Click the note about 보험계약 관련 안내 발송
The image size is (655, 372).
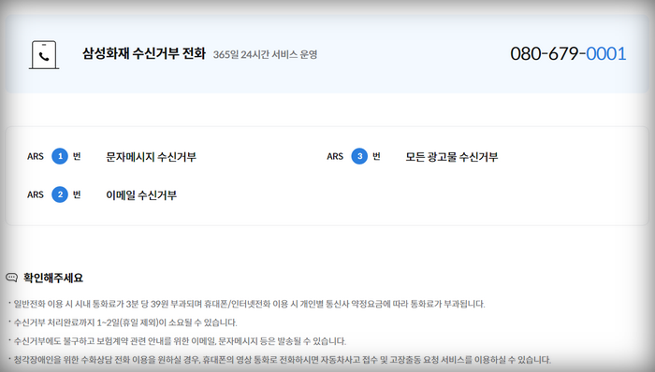coord(180,341)
